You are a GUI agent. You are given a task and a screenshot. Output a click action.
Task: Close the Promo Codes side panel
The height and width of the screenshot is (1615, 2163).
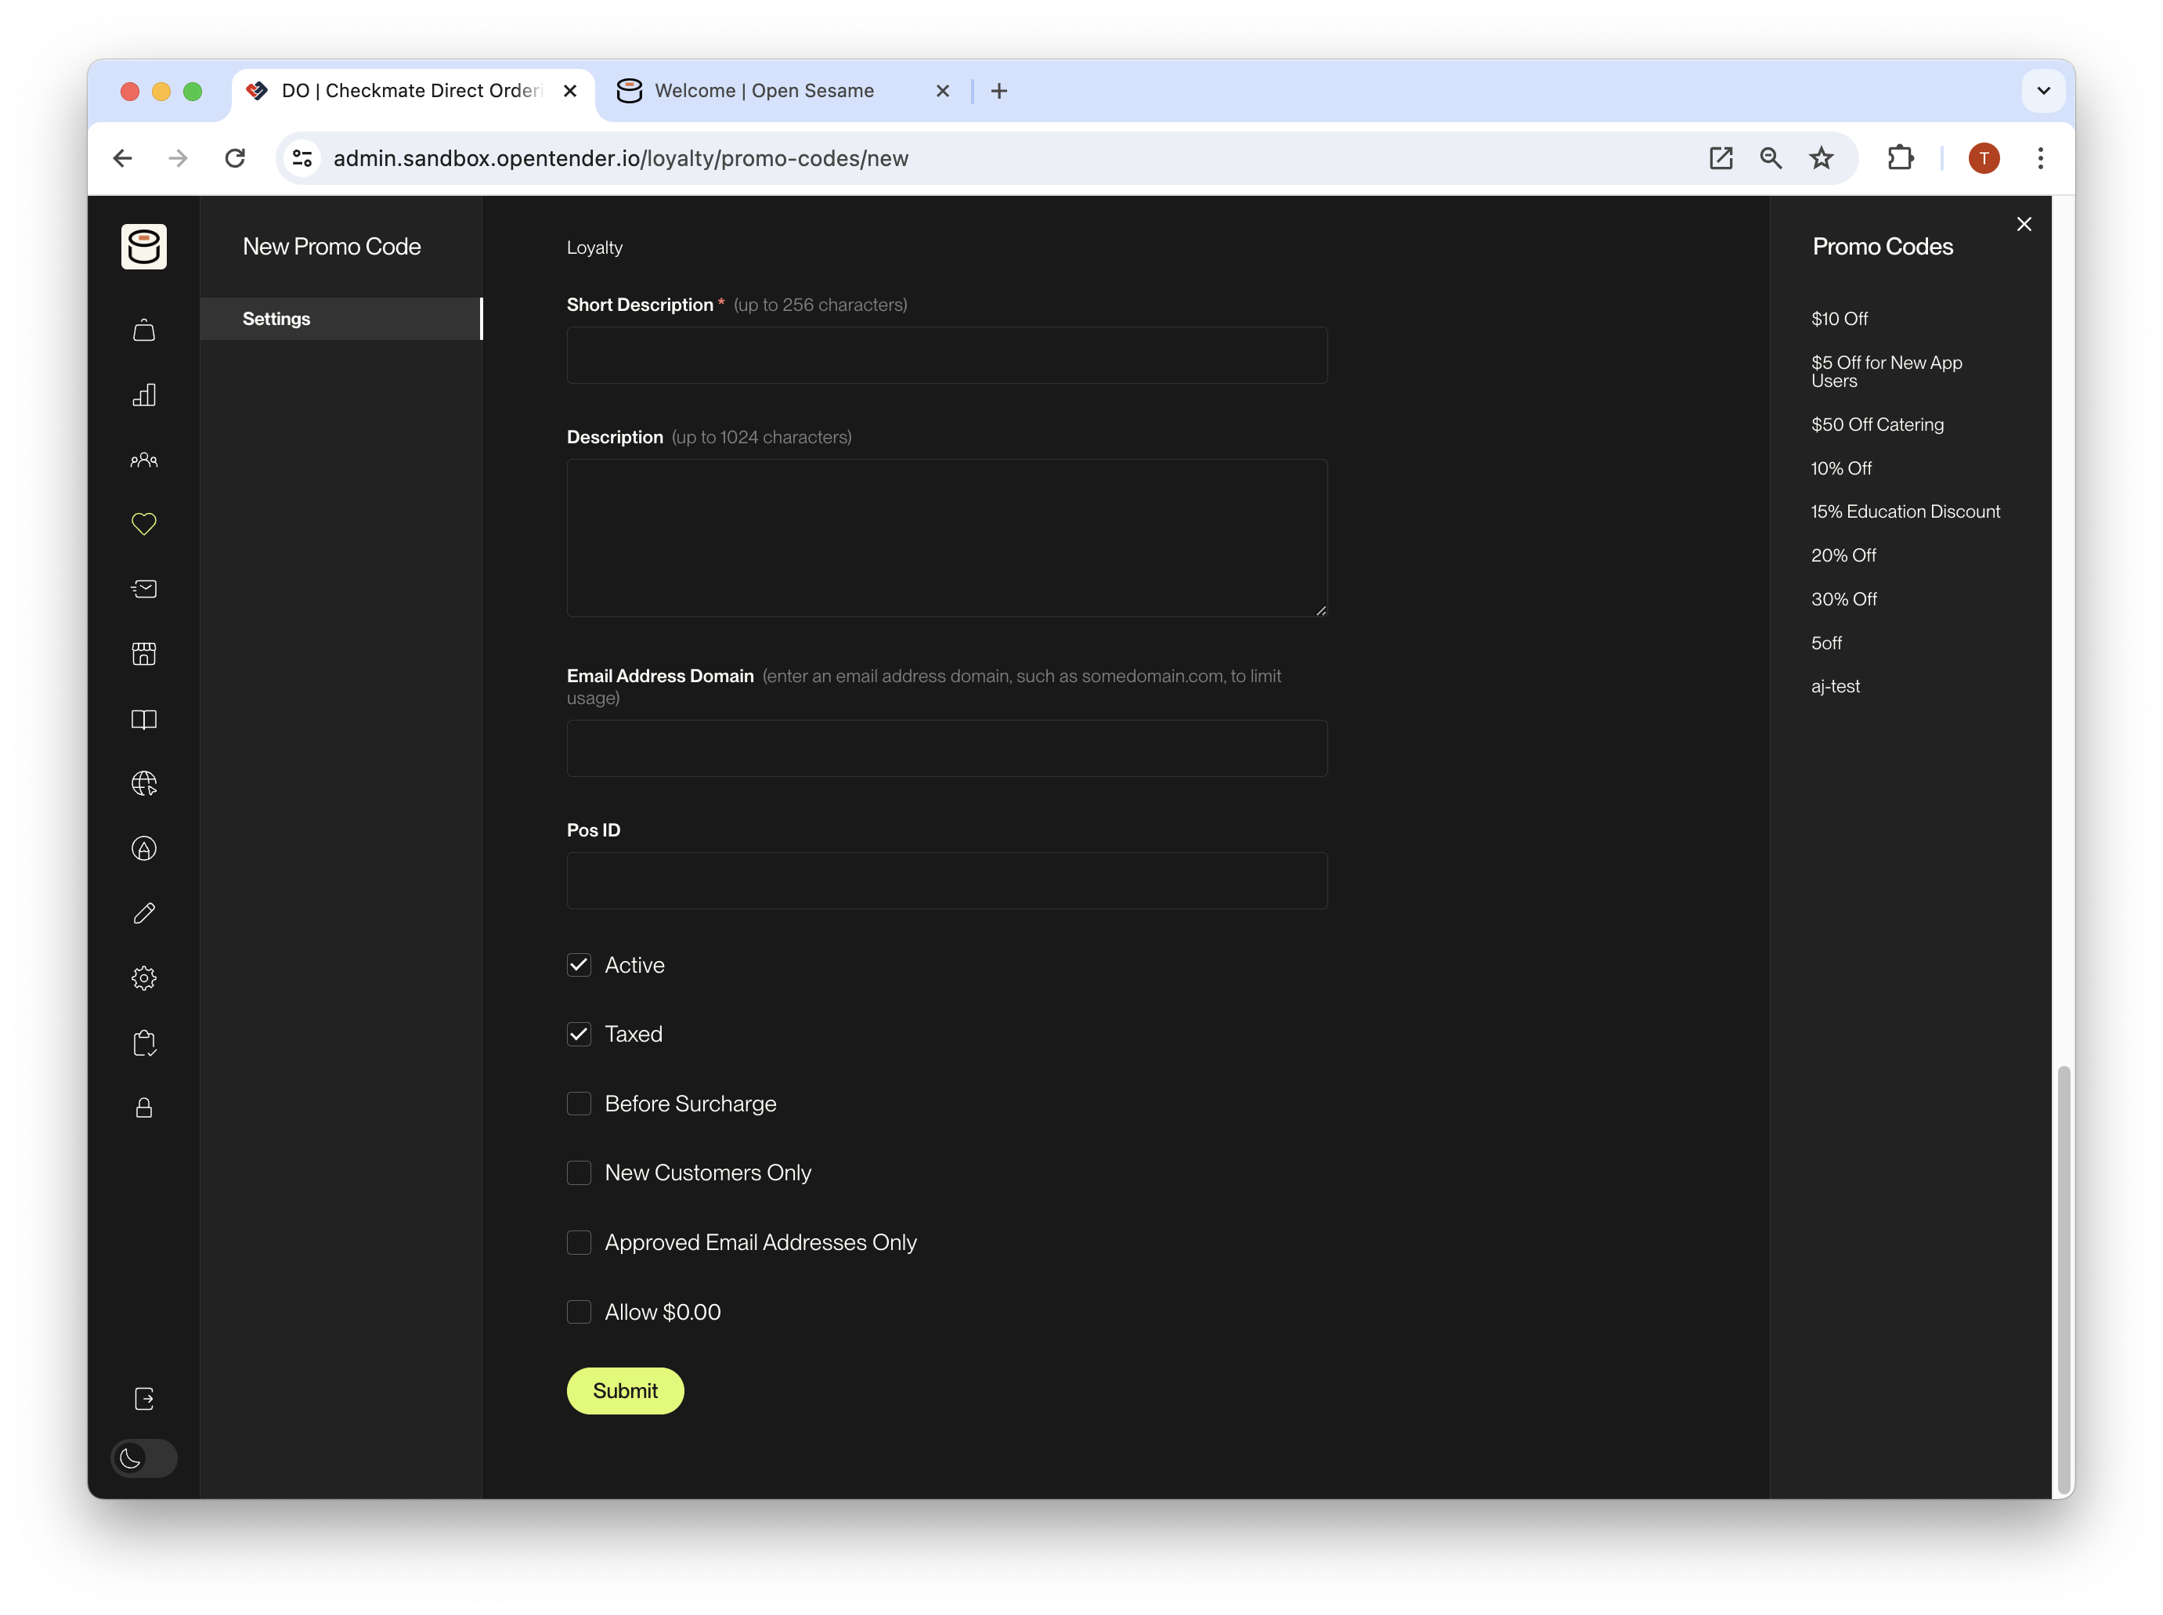(2024, 224)
